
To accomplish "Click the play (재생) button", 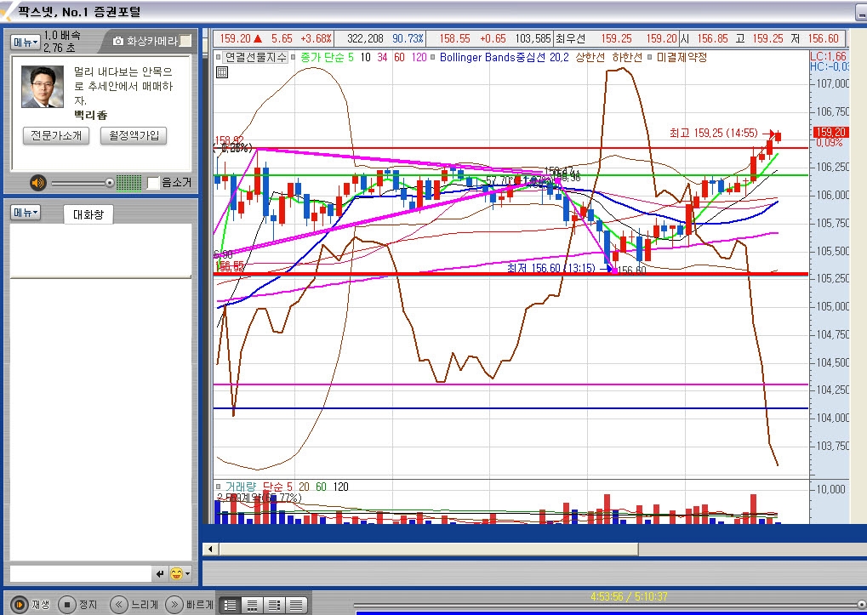I will (17, 605).
